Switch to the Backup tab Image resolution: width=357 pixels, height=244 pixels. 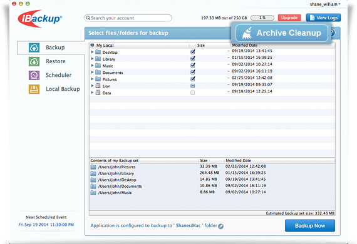51,48
